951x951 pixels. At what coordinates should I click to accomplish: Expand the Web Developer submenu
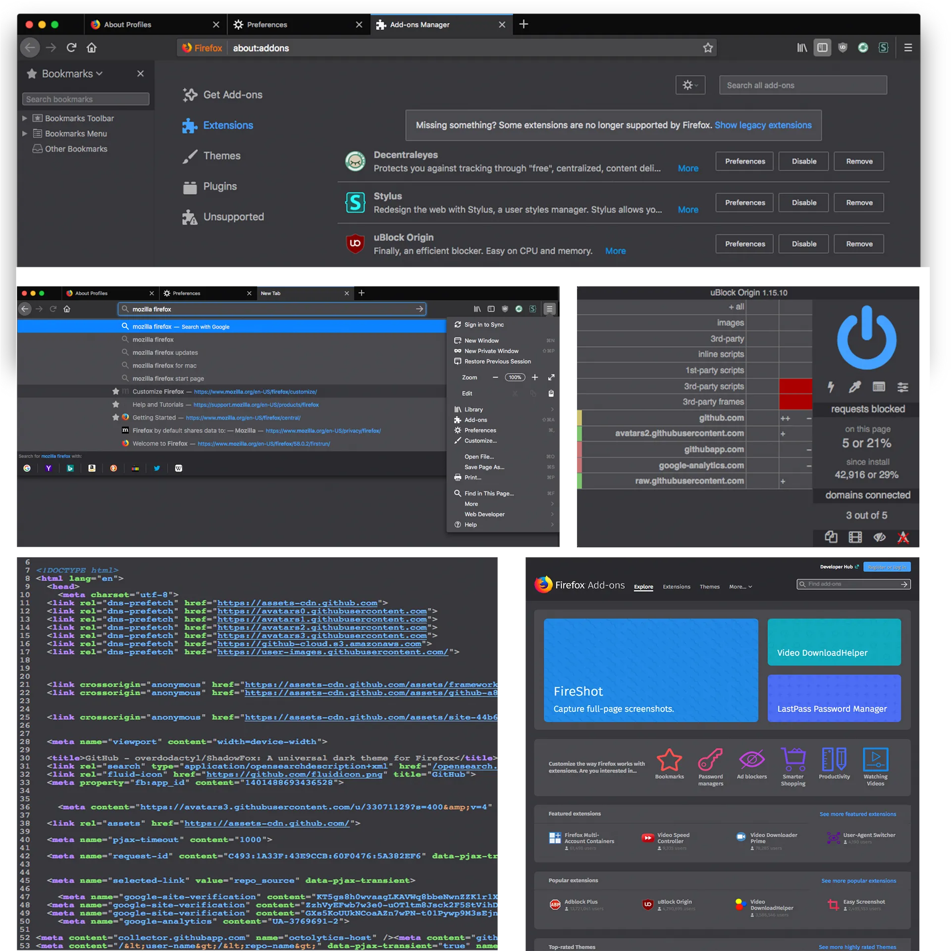pyautogui.click(x=503, y=514)
